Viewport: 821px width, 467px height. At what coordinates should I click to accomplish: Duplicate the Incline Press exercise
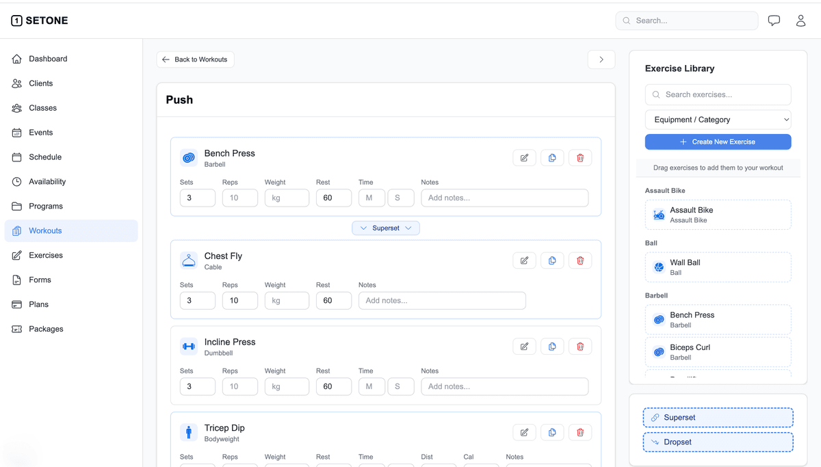pos(552,347)
